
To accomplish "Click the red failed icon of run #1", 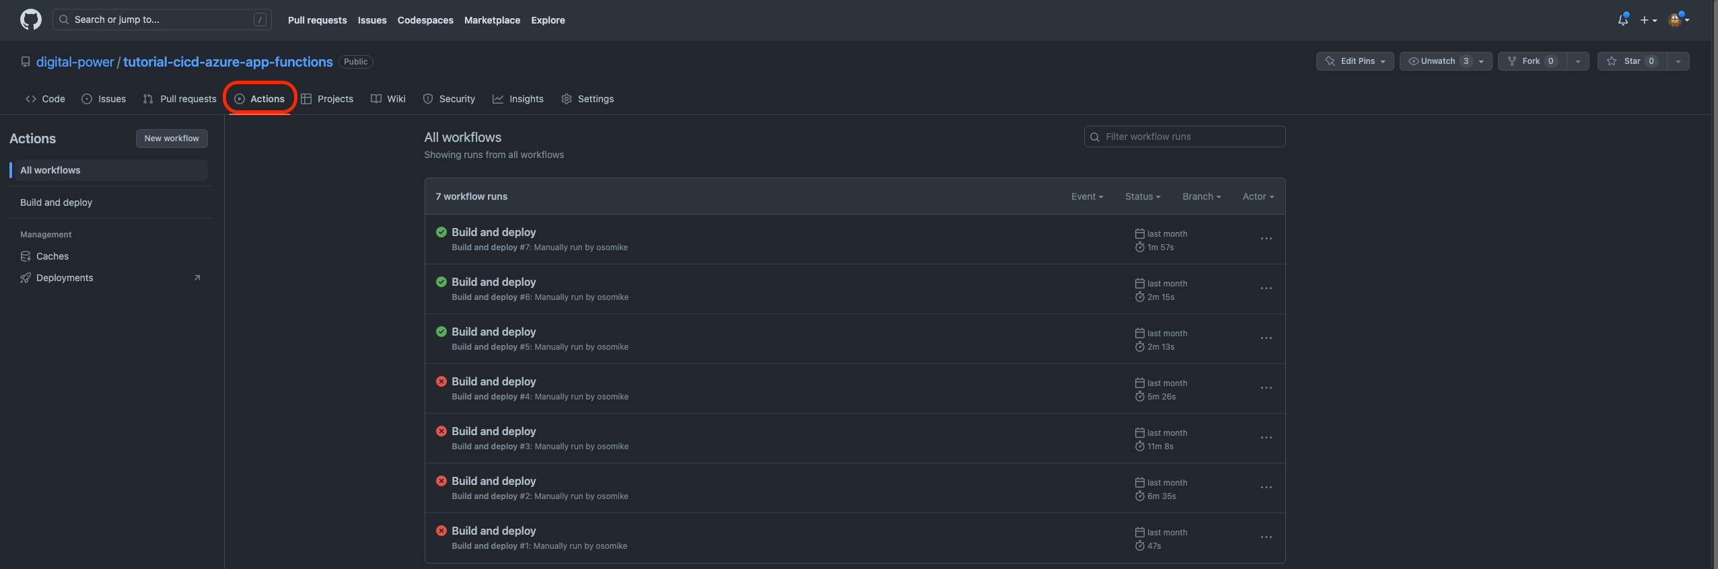I will (441, 531).
